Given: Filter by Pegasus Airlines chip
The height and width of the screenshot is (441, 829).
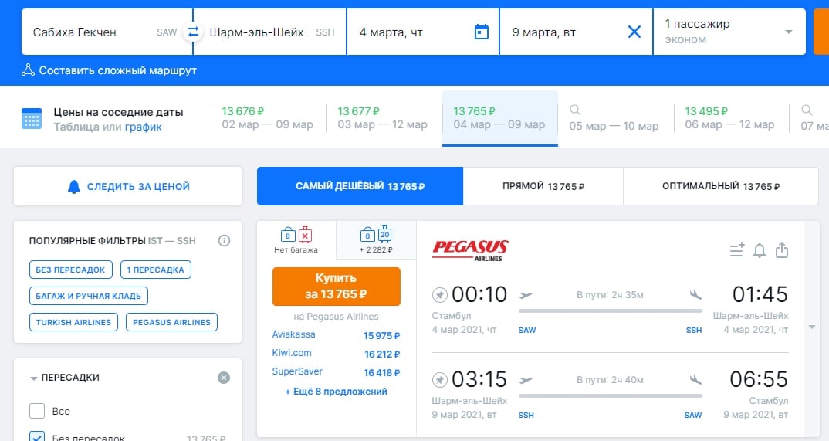Looking at the screenshot, I should (x=171, y=322).
